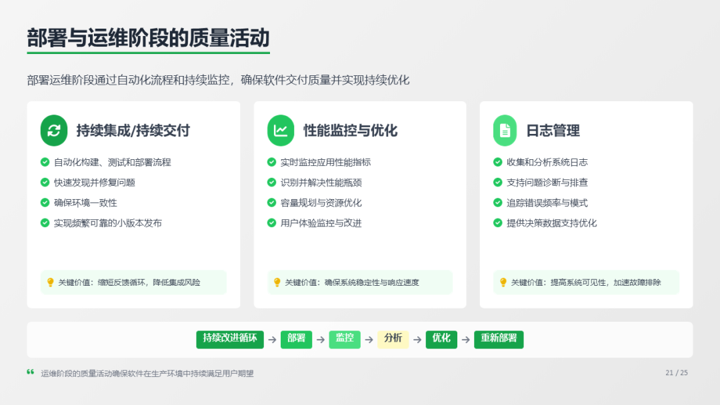The width and height of the screenshot is (720, 405).
Task: Click the line chart icon beside 性能监控与优化
Action: [281, 131]
